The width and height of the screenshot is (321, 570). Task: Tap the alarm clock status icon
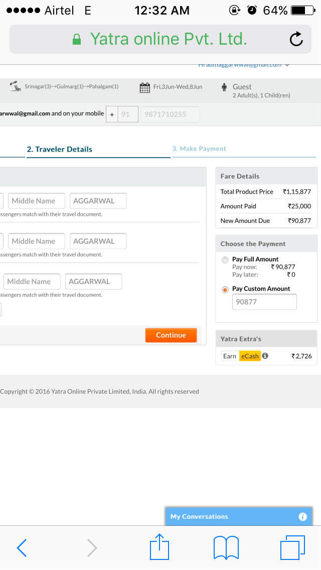252,10
